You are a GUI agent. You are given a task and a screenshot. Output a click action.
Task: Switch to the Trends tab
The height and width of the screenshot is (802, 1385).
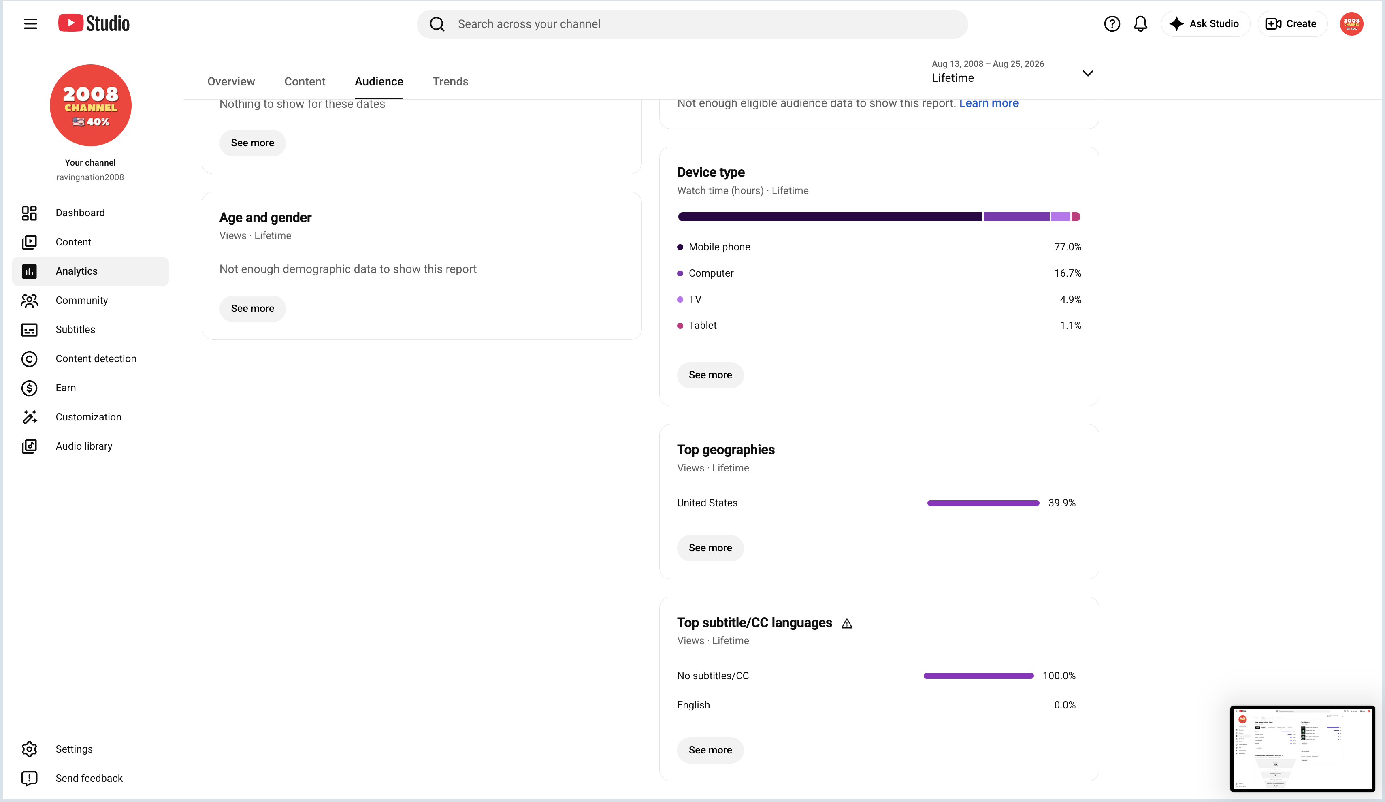pos(450,81)
